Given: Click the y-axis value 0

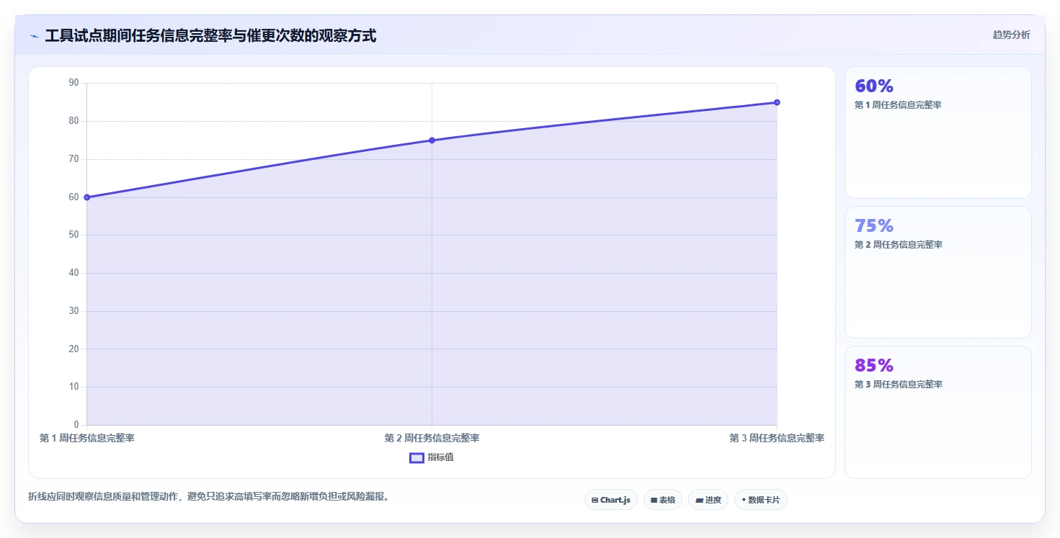Looking at the screenshot, I should (76, 424).
